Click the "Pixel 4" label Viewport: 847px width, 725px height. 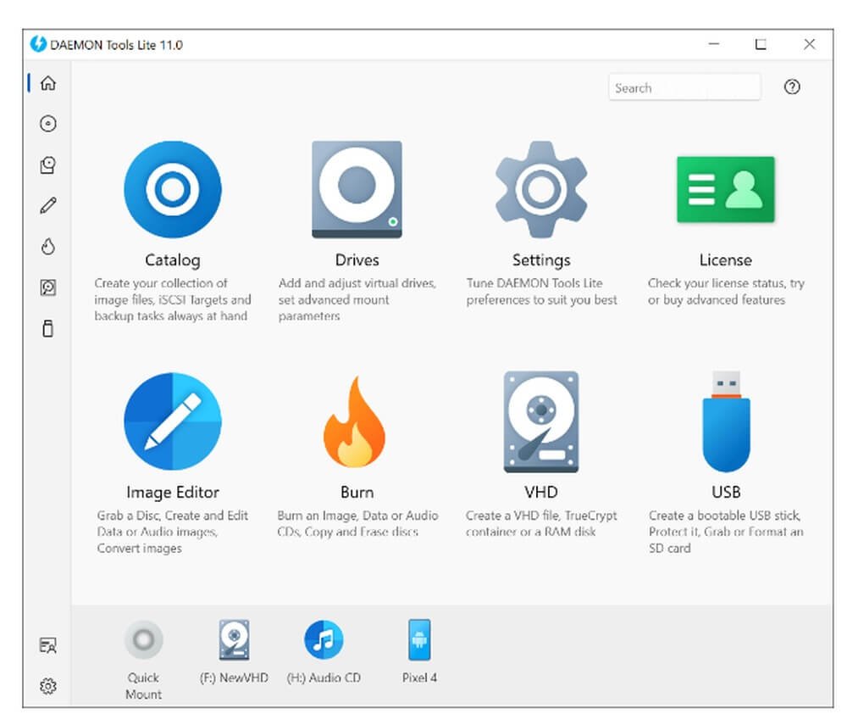pos(419,678)
